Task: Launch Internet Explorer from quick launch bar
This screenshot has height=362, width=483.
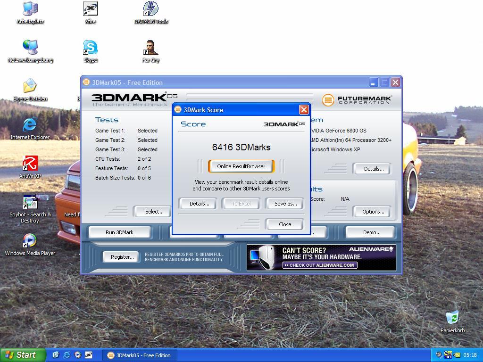Action: point(67,355)
